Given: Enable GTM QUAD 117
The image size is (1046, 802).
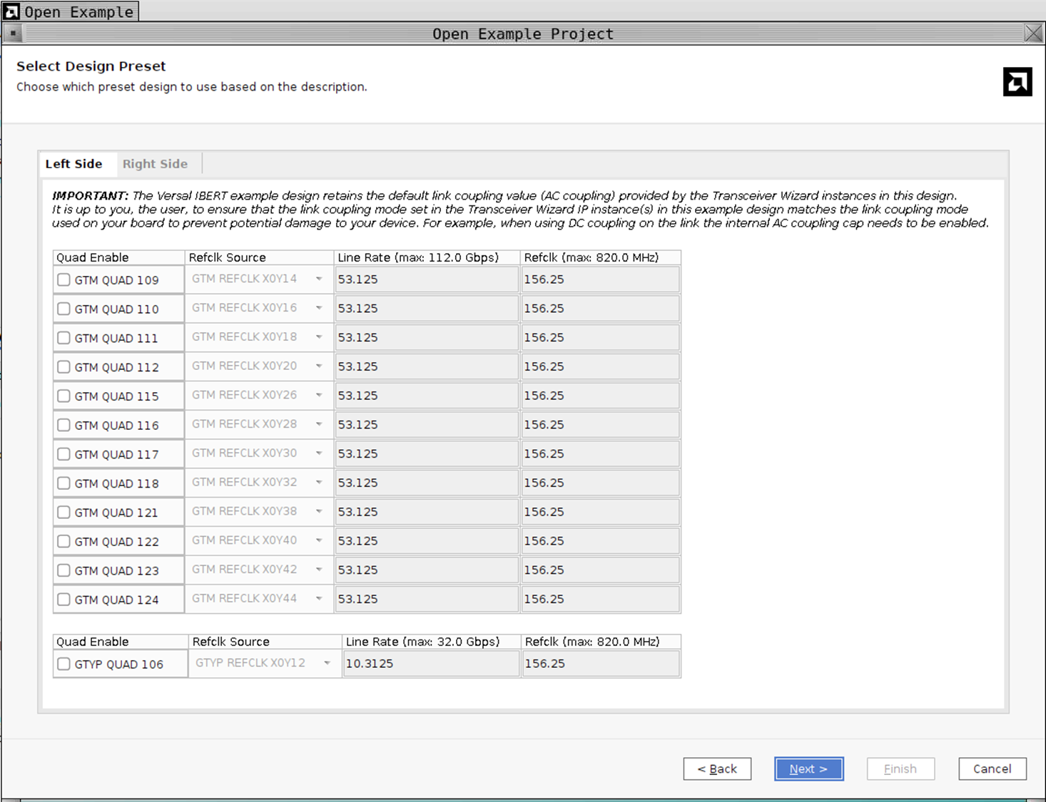Looking at the screenshot, I should click(64, 454).
